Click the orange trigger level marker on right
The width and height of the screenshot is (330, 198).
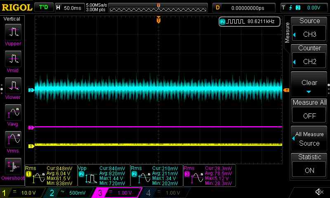(x=286, y=90)
